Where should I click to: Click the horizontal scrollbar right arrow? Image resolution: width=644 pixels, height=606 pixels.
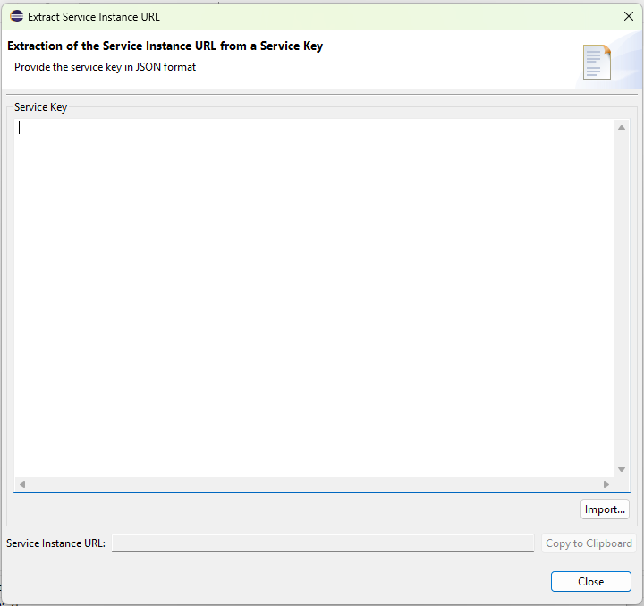(x=606, y=484)
